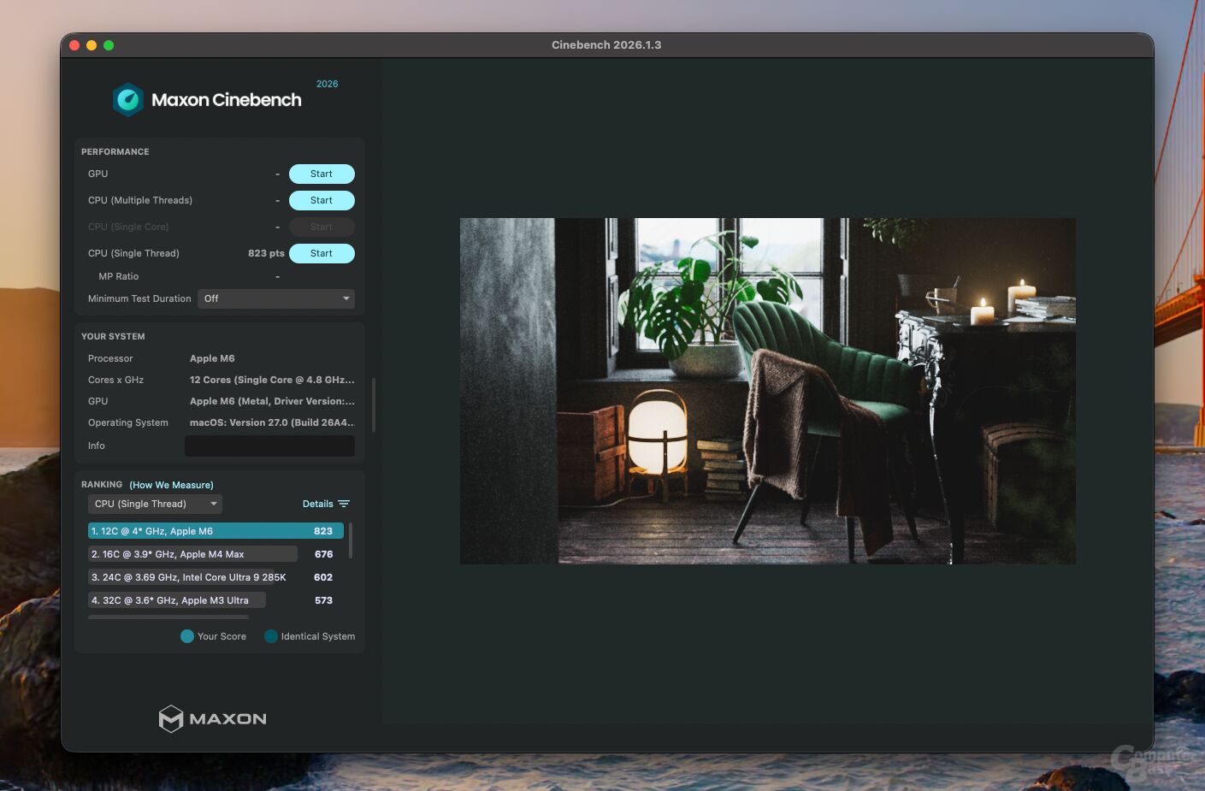Click the MAXON logo at bottom
Image resolution: width=1205 pixels, height=791 pixels.
[x=213, y=718]
